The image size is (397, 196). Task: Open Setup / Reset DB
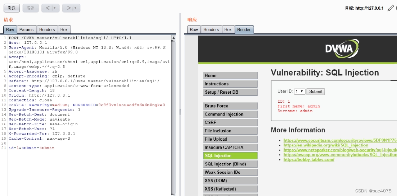[x=230, y=92]
